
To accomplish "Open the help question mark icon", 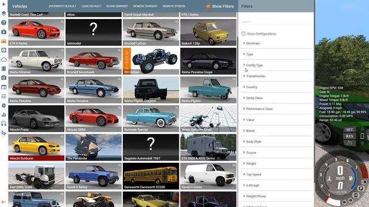I will tap(4, 22).
